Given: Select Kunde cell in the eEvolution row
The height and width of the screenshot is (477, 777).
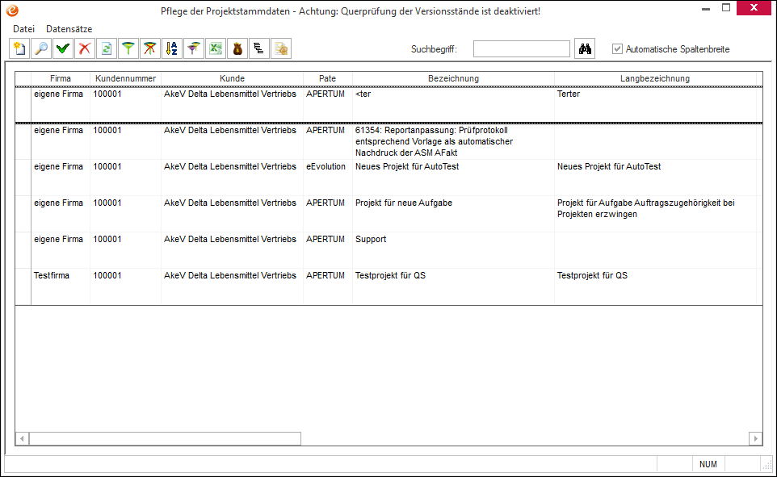Looking at the screenshot, I should [232, 178].
